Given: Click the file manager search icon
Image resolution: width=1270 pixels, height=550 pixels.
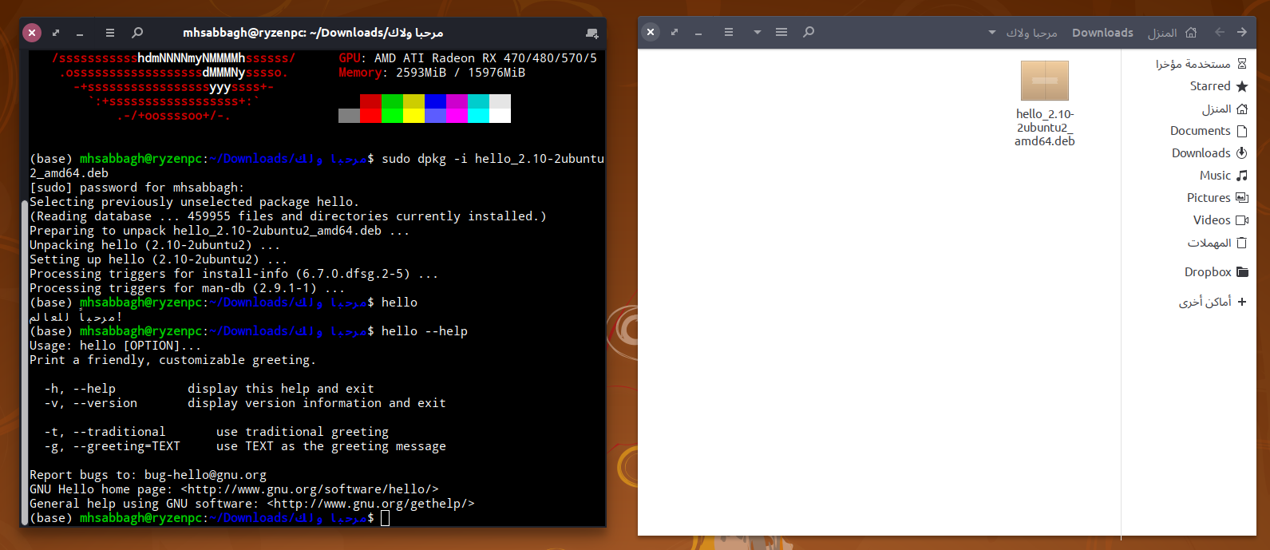Looking at the screenshot, I should (x=809, y=32).
